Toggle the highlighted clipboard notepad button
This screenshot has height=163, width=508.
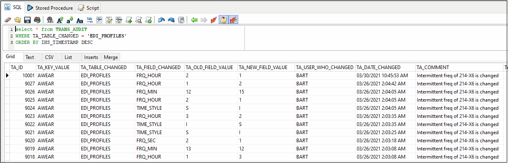[x=224, y=20]
